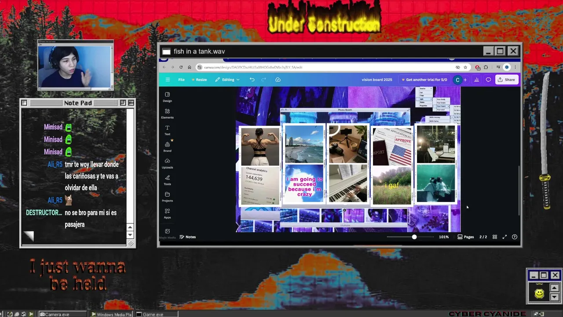The width and height of the screenshot is (563, 317).
Task: Bookmark page with the star icon
Action: coord(465,67)
